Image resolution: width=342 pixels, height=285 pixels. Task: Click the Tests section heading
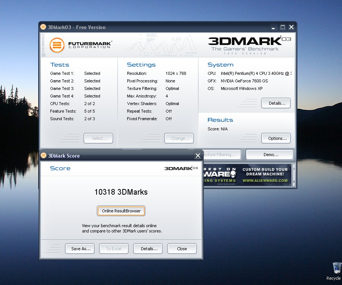pos(59,65)
